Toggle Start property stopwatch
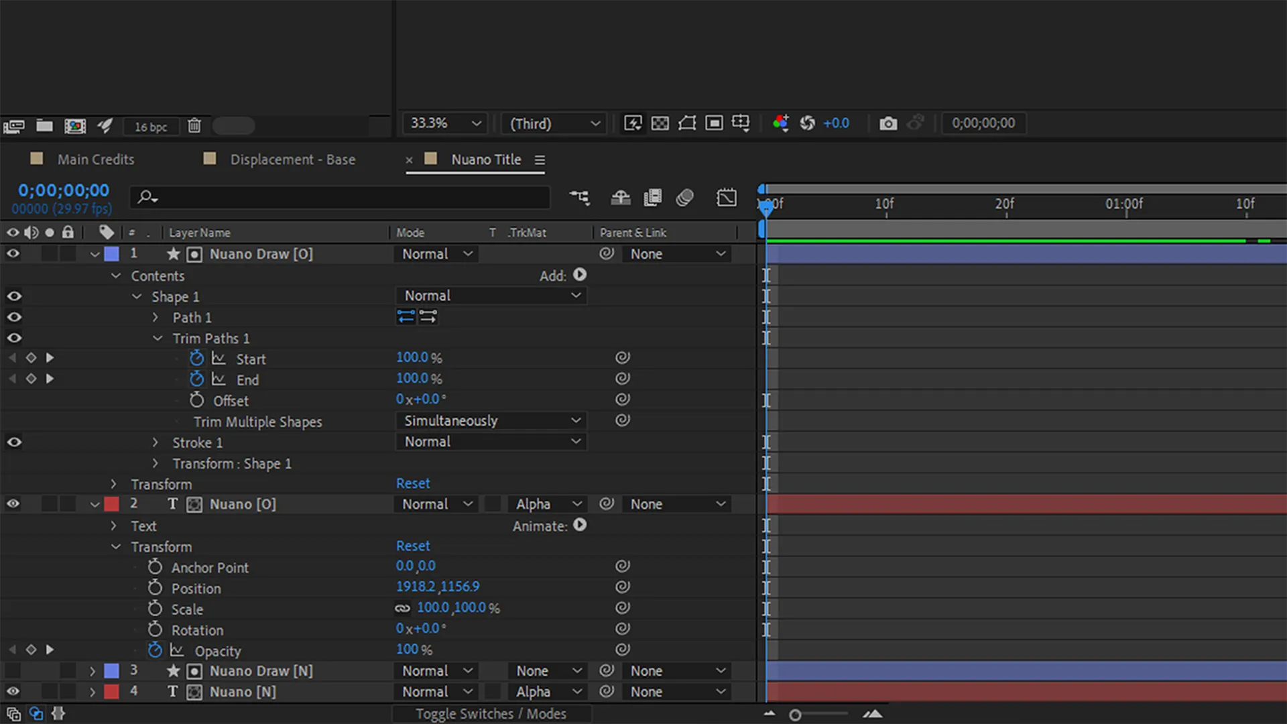 [x=196, y=358]
